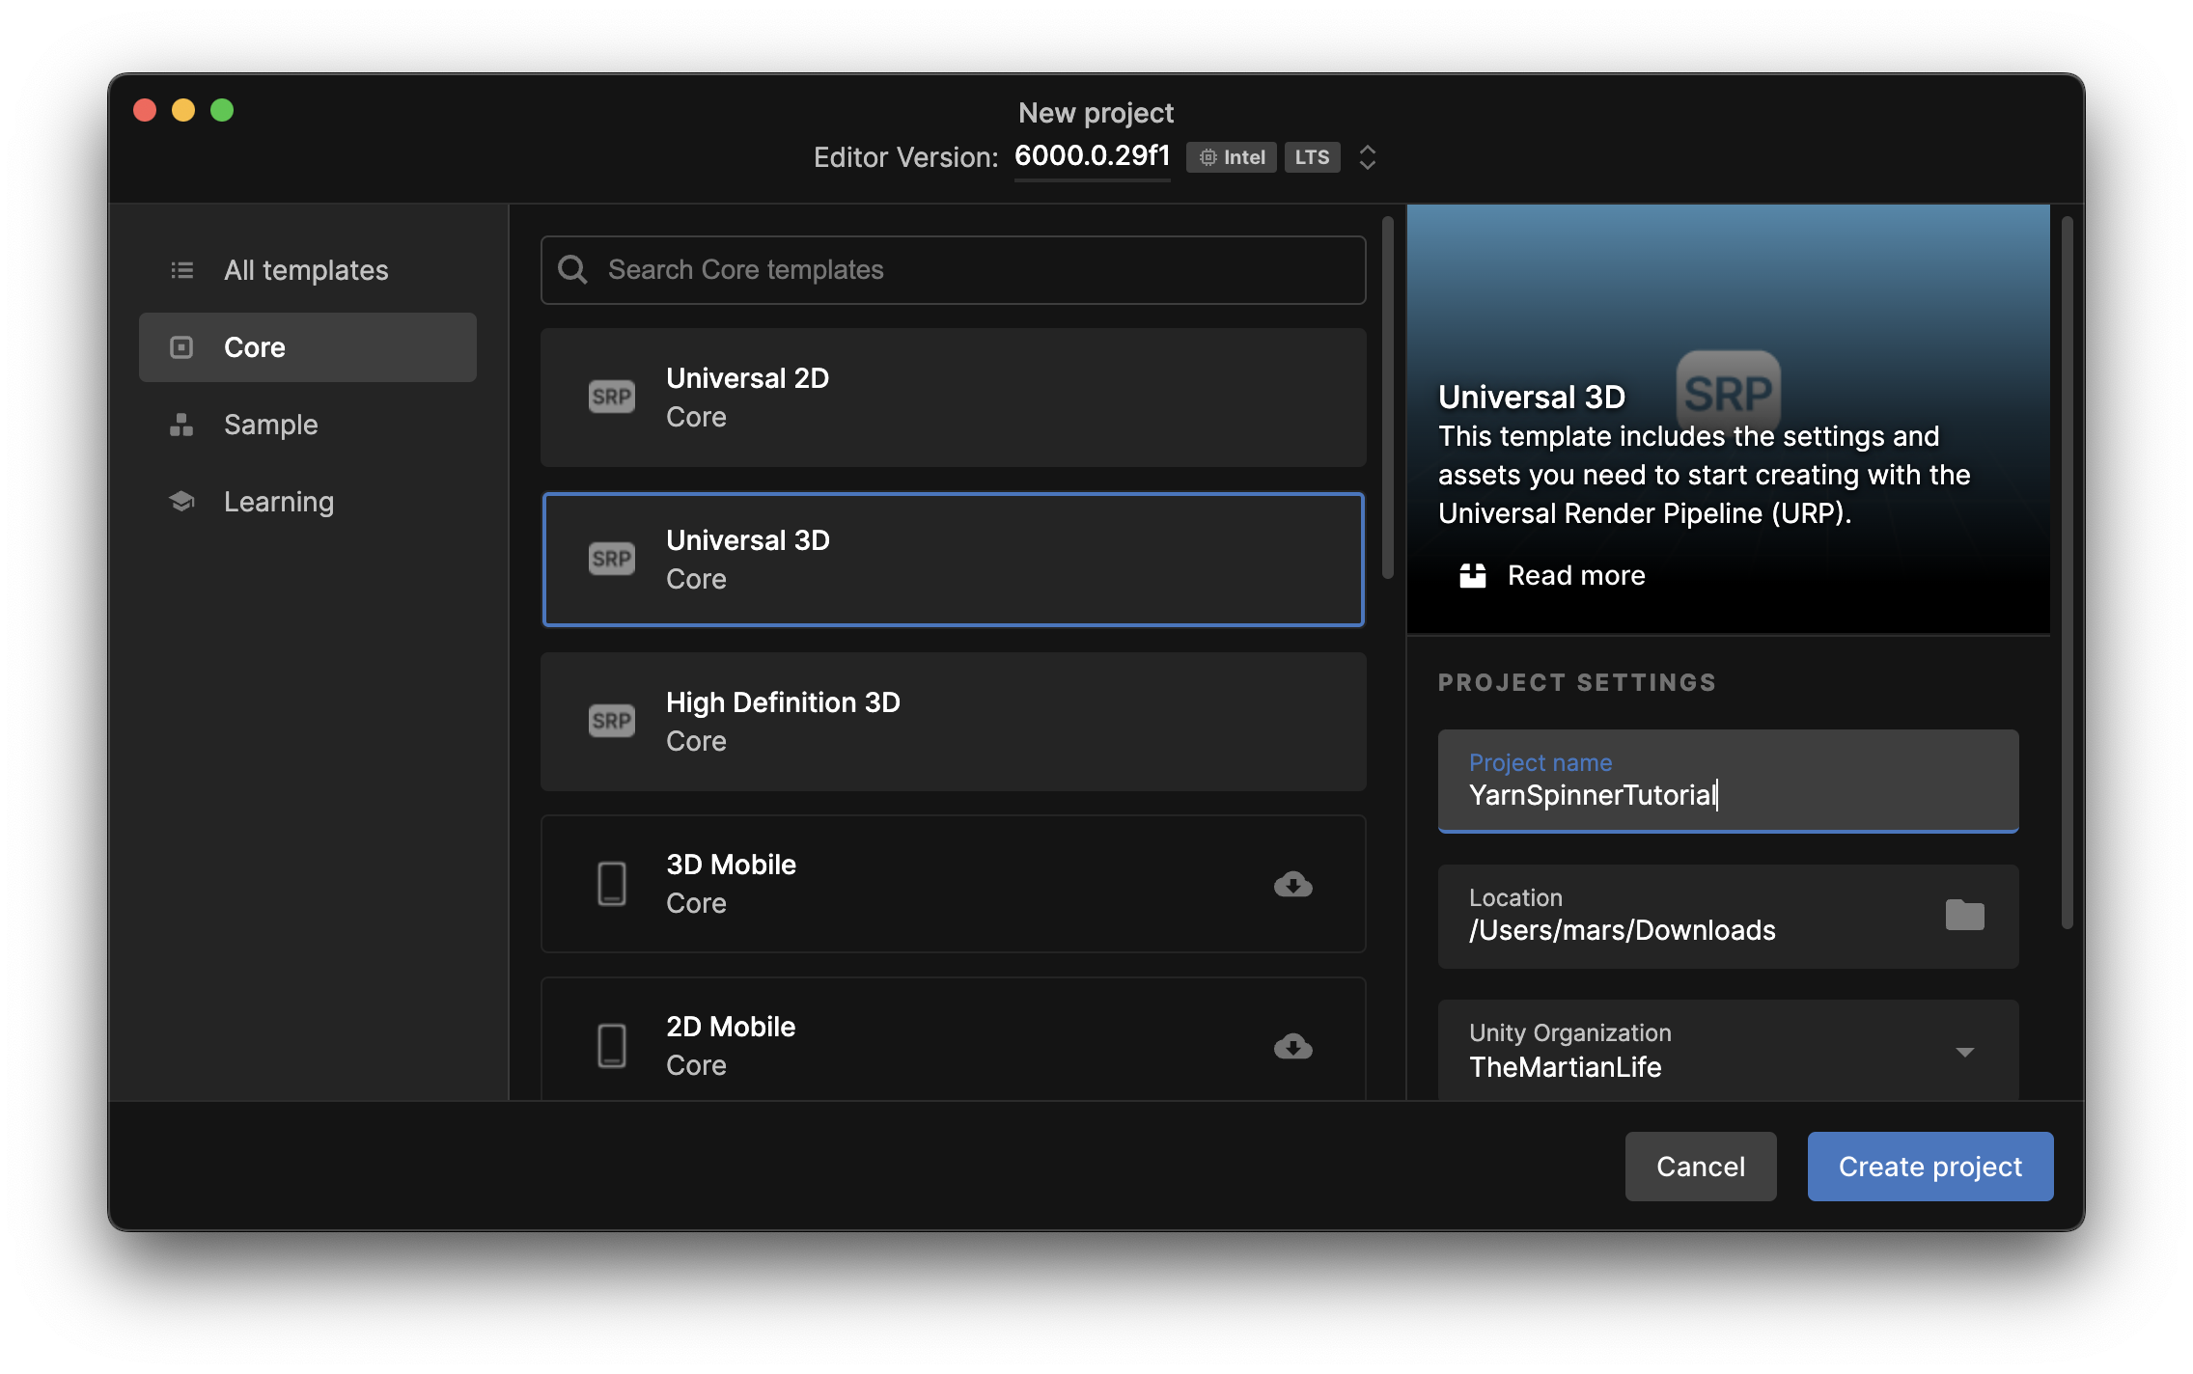Click the Search Core templates field
The height and width of the screenshot is (1374, 2193).
pos(953,270)
